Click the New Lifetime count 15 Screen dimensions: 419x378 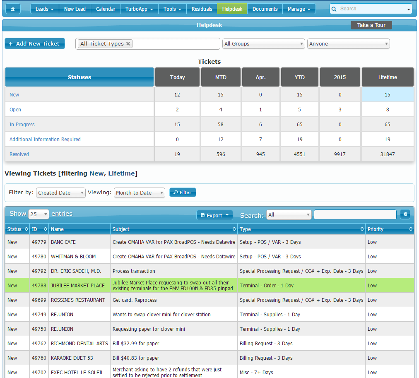(x=388, y=94)
